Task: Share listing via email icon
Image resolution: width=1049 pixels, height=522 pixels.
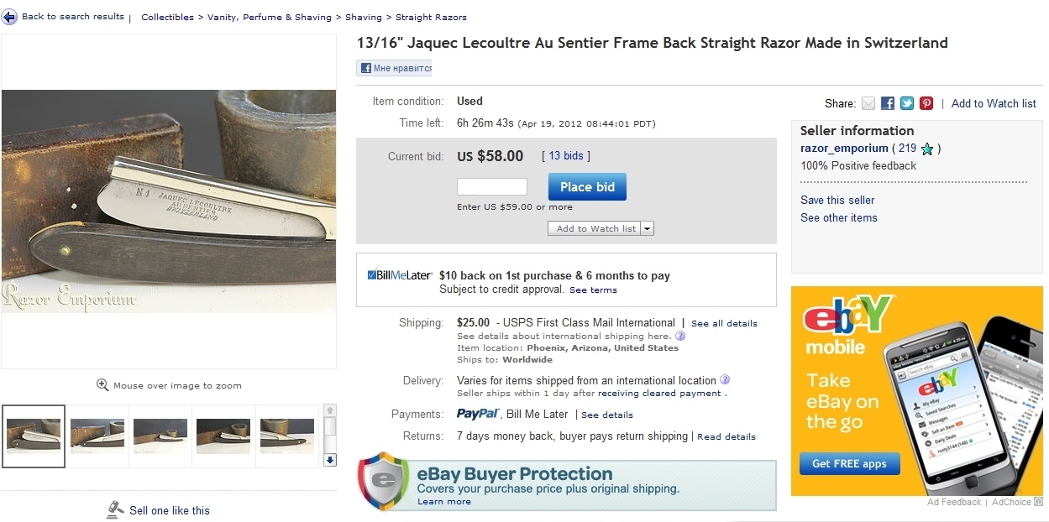Action: (x=868, y=103)
